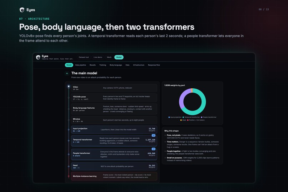Open the Training sub-tab
The width and height of the screenshot is (288, 192).
click(x=103, y=65)
